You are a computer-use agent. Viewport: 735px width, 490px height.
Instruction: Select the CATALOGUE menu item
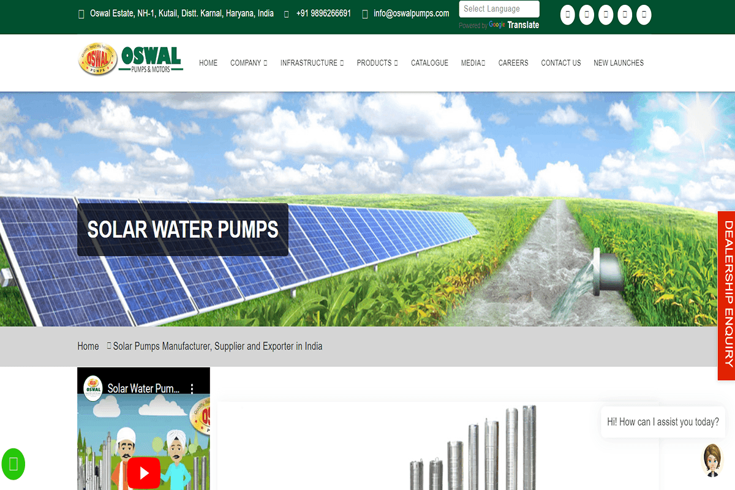(429, 62)
